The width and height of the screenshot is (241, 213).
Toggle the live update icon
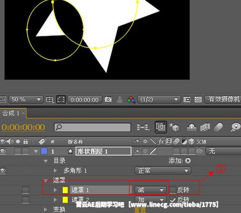point(161,127)
